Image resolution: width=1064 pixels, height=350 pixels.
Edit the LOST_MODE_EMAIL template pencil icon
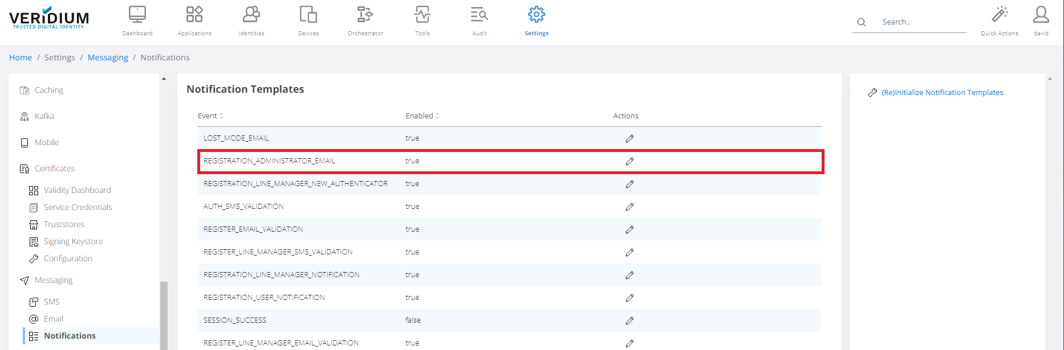[630, 138]
